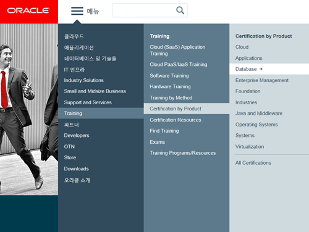This screenshot has width=309, height=232.
Task: Open Systems certification link
Action: pos(245,135)
